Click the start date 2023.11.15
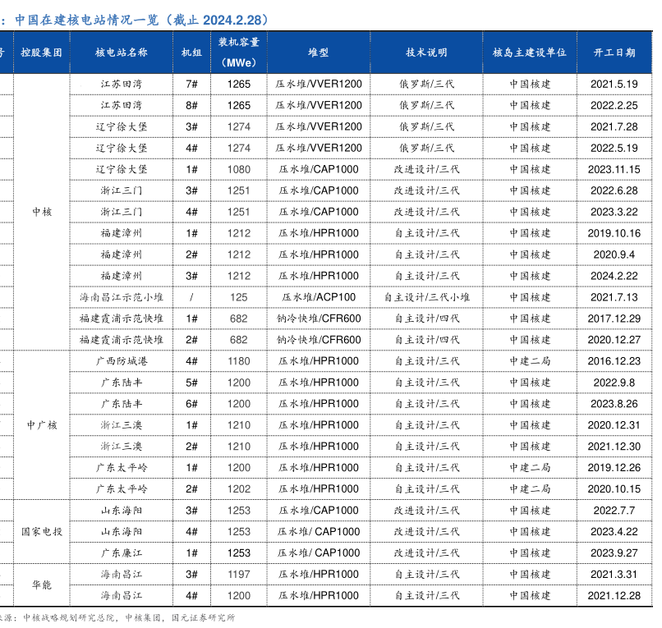Viewport: 662px width, 628px height. click(614, 169)
